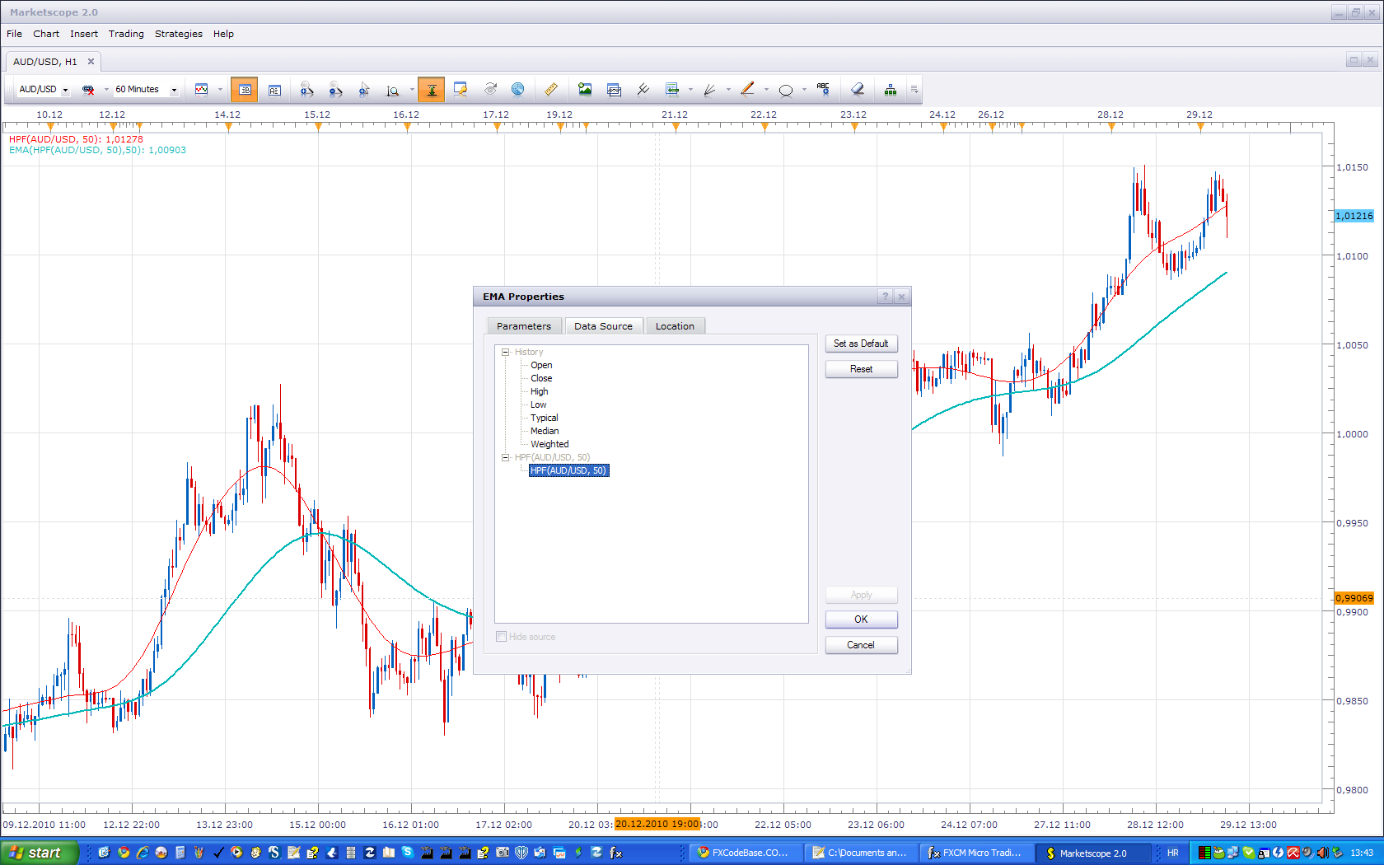1384x865 pixels.
Task: Select the ellipse drawing tool
Action: coord(786,90)
